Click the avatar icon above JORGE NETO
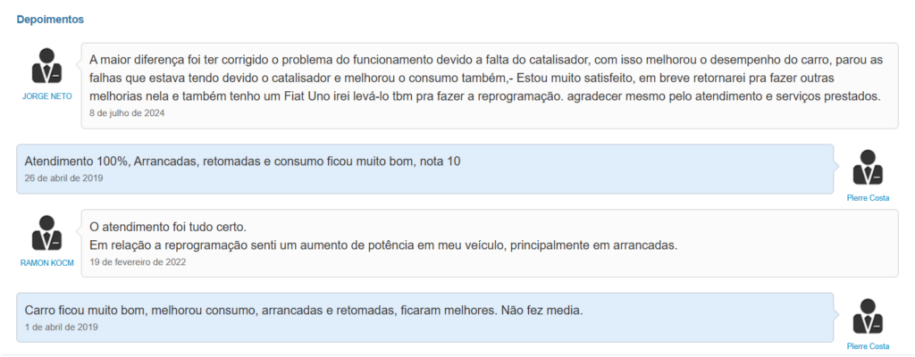 (x=46, y=66)
